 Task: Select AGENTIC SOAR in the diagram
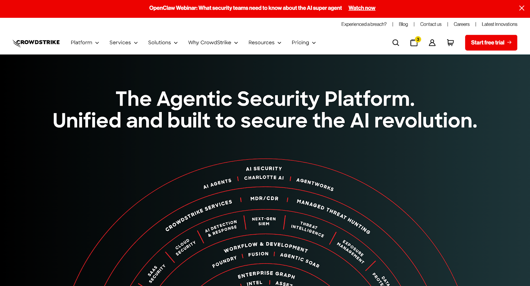(300, 260)
